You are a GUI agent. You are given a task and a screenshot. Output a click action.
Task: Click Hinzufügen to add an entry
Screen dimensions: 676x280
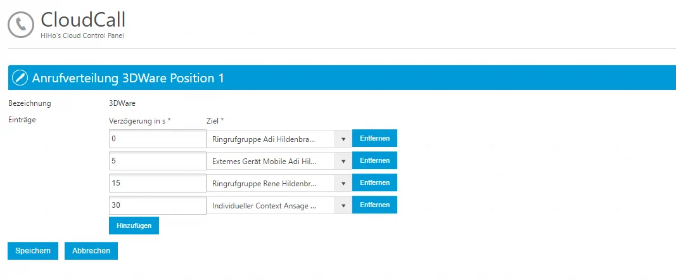click(x=134, y=226)
